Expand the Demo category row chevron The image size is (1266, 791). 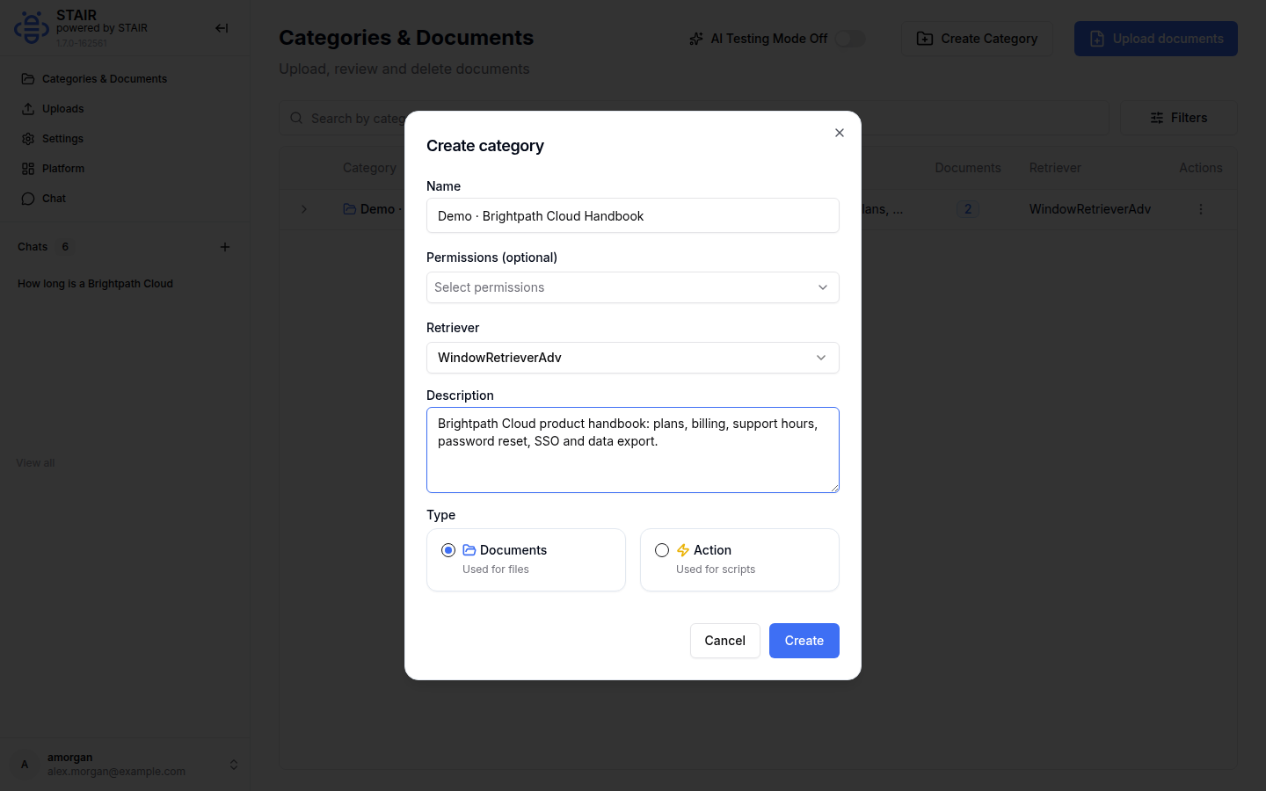tap(304, 209)
